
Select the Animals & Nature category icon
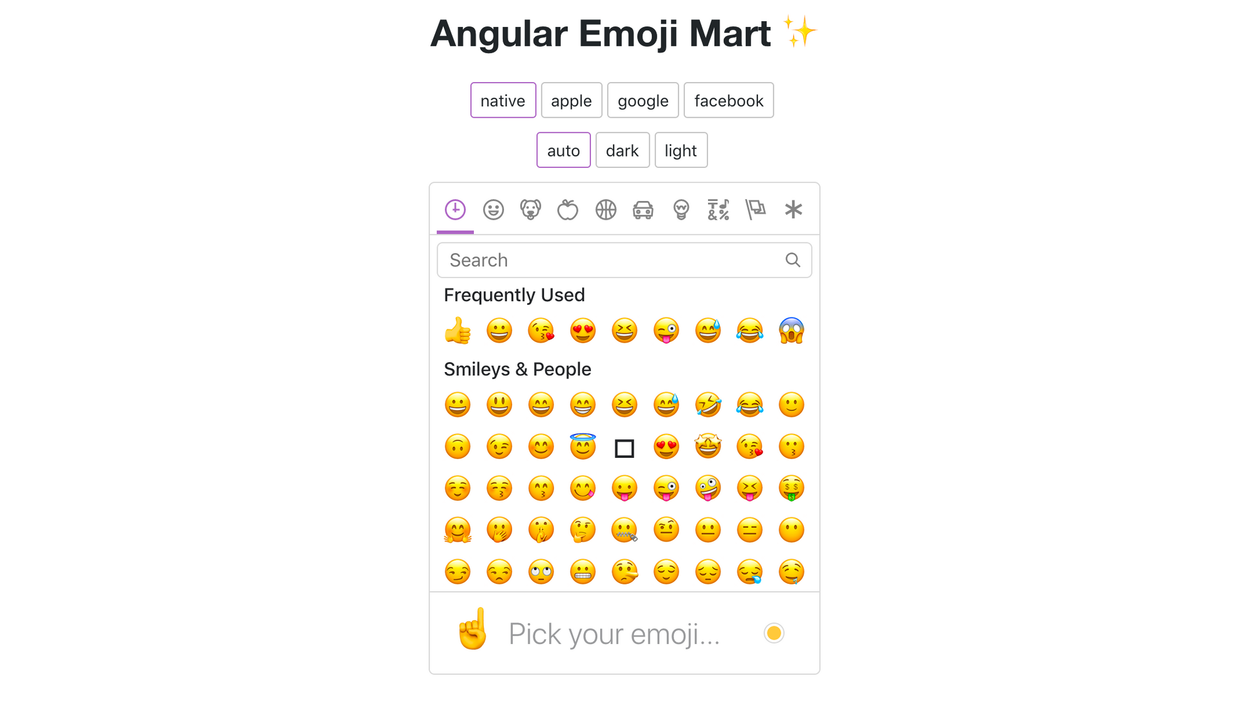530,209
